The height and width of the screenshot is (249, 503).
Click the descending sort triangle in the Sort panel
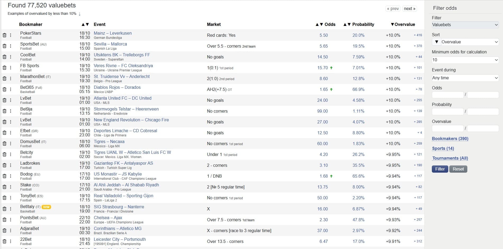[436, 42]
